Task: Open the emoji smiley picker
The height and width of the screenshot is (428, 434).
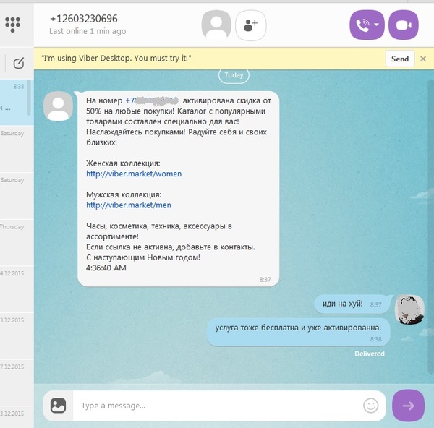Action: pyautogui.click(x=371, y=406)
